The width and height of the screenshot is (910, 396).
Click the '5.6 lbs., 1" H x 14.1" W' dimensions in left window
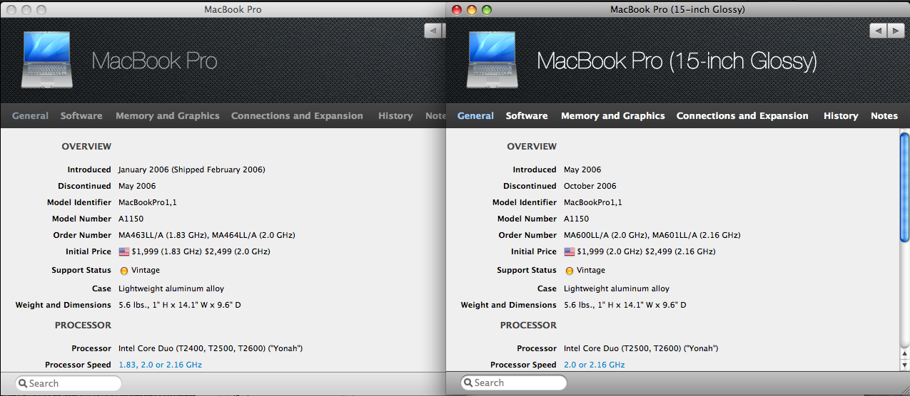(x=179, y=305)
